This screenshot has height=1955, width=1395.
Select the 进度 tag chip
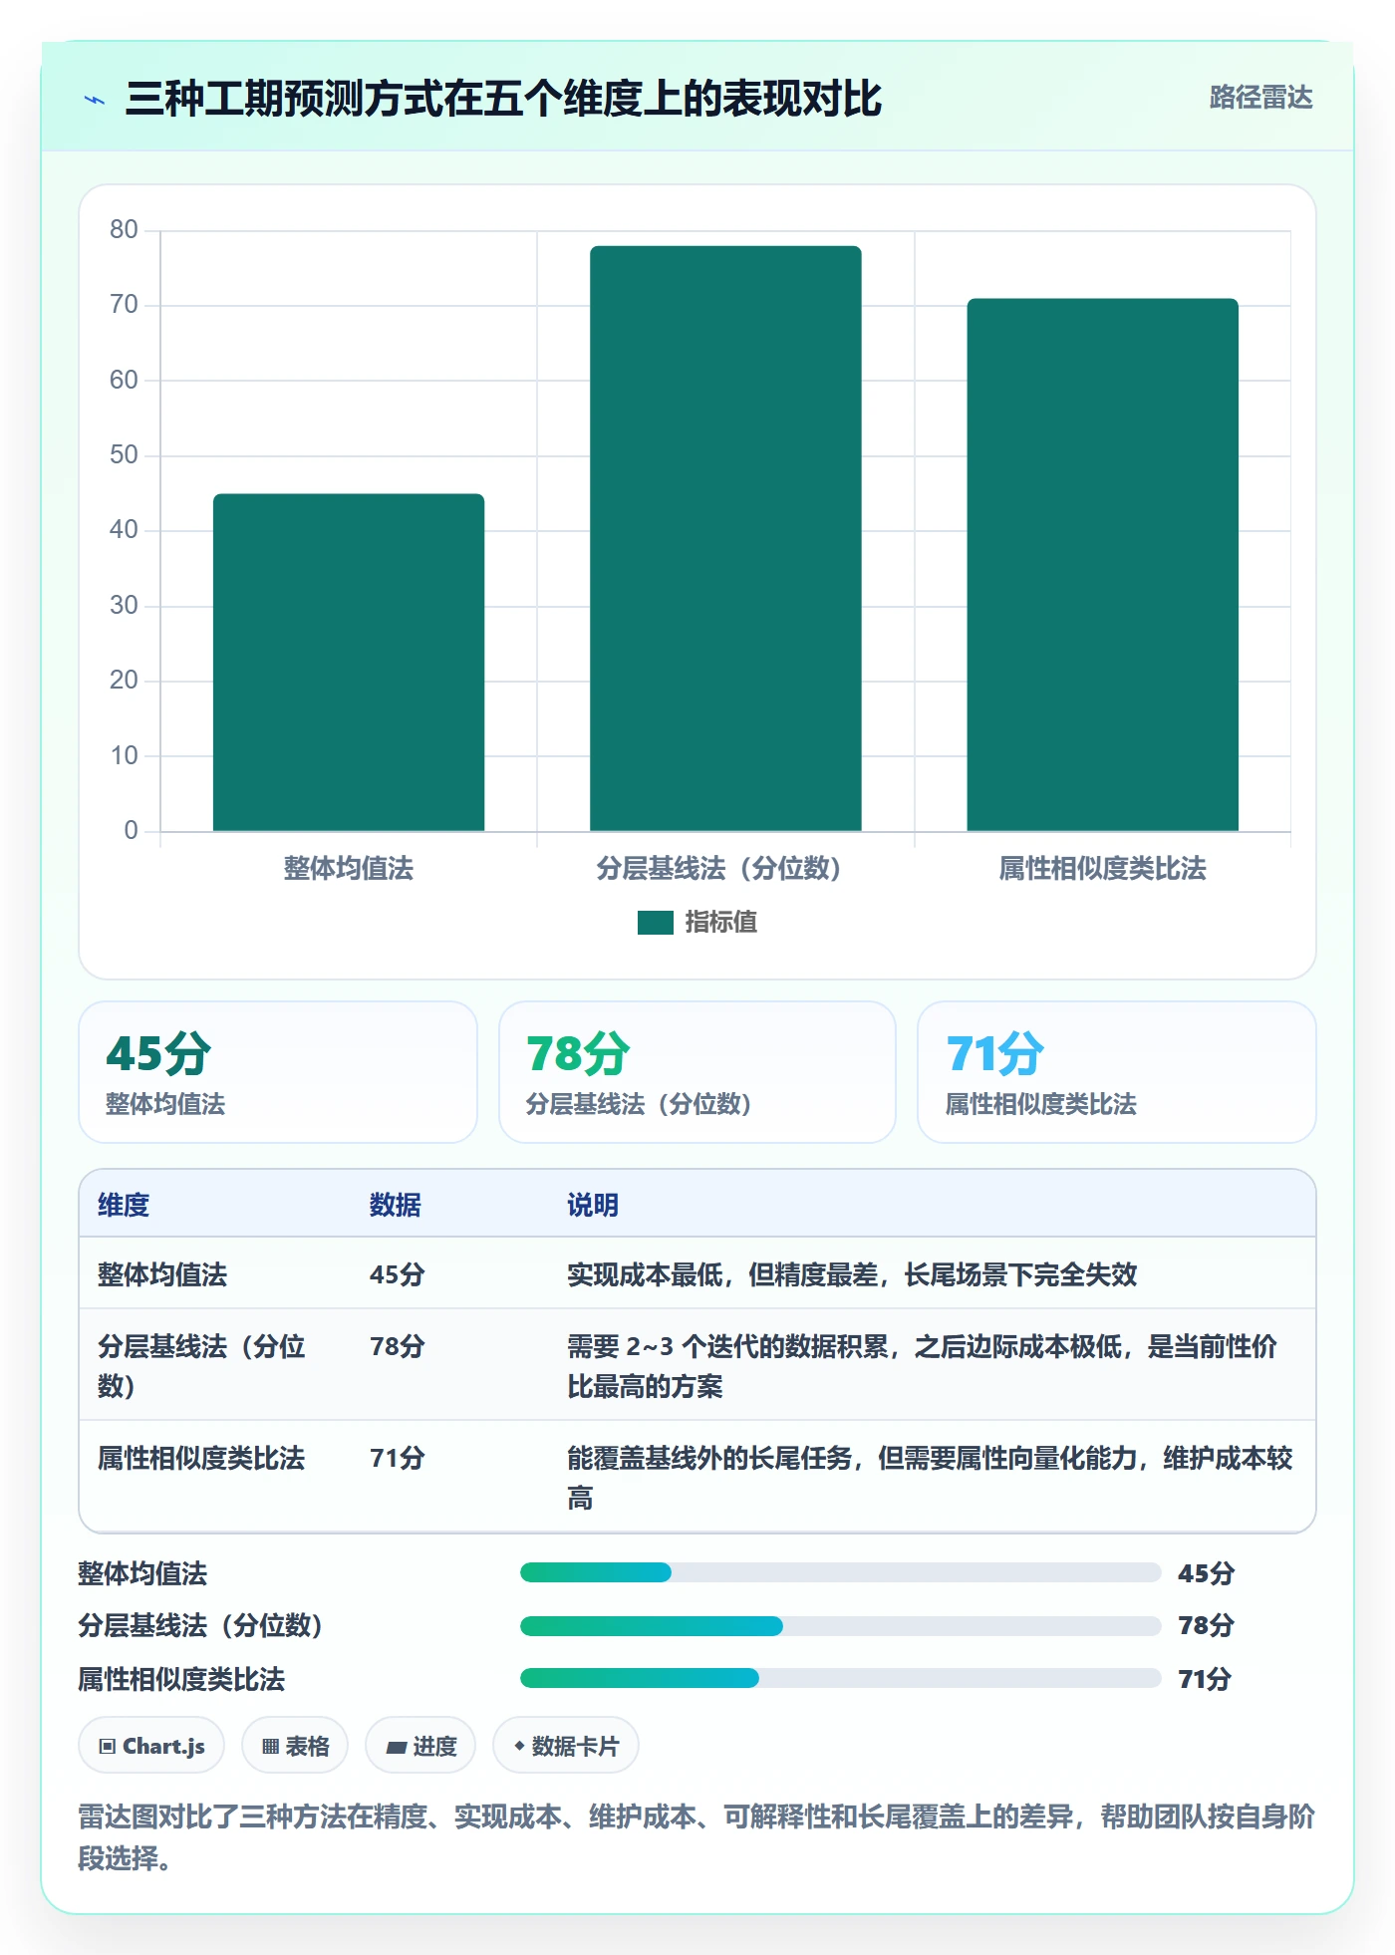420,1746
